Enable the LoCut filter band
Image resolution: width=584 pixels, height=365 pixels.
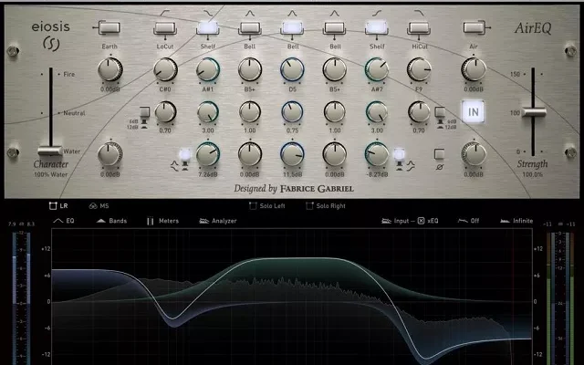(x=164, y=27)
